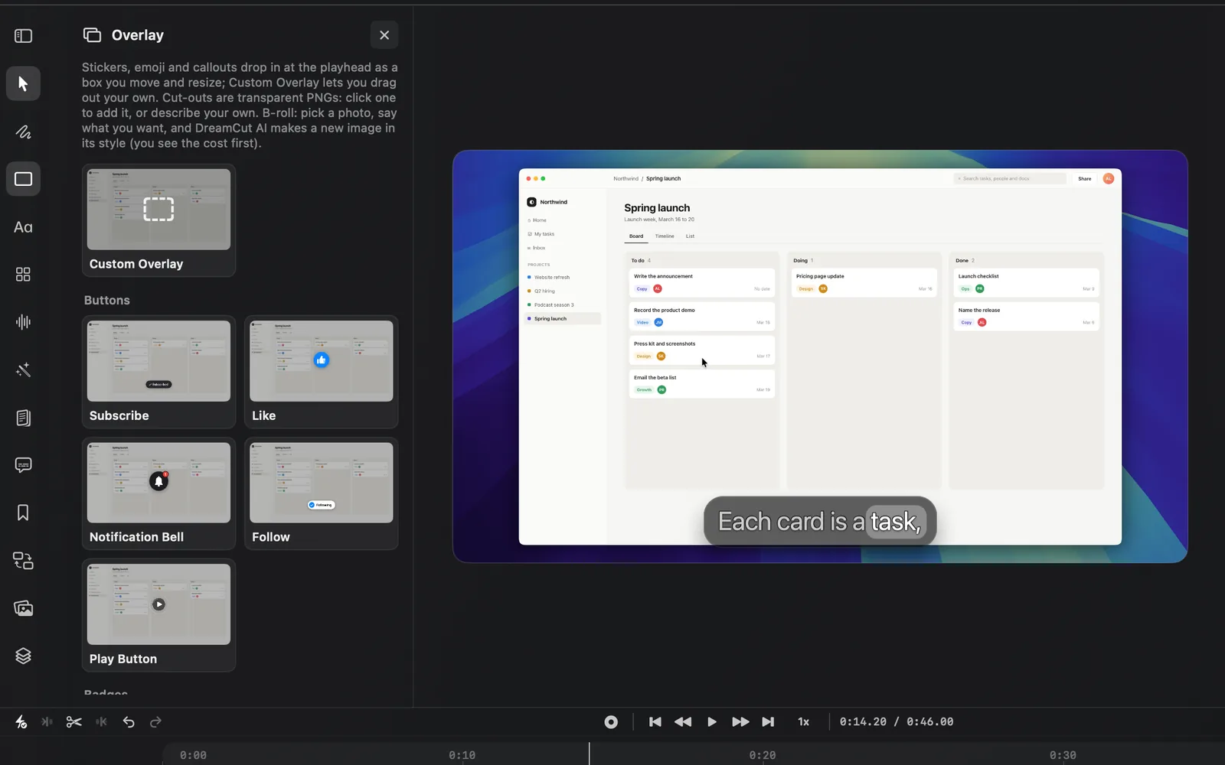Add a Custom Overlay
The image size is (1225, 765).
(158, 220)
